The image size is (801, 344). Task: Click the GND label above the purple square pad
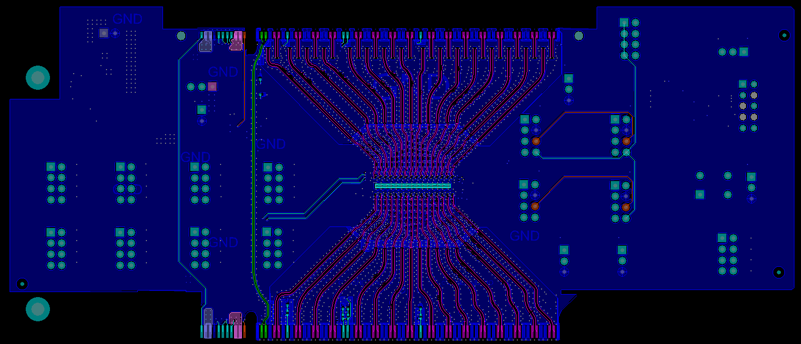click(x=223, y=72)
